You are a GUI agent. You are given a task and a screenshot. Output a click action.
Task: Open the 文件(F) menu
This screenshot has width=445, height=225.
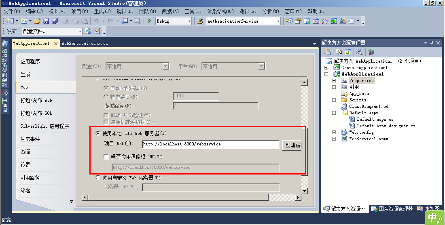[12, 11]
